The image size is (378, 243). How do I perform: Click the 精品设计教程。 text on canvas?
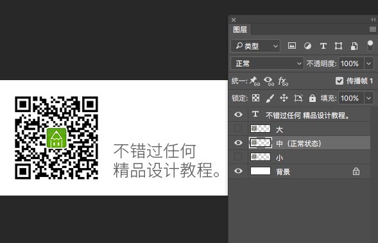tap(167, 170)
